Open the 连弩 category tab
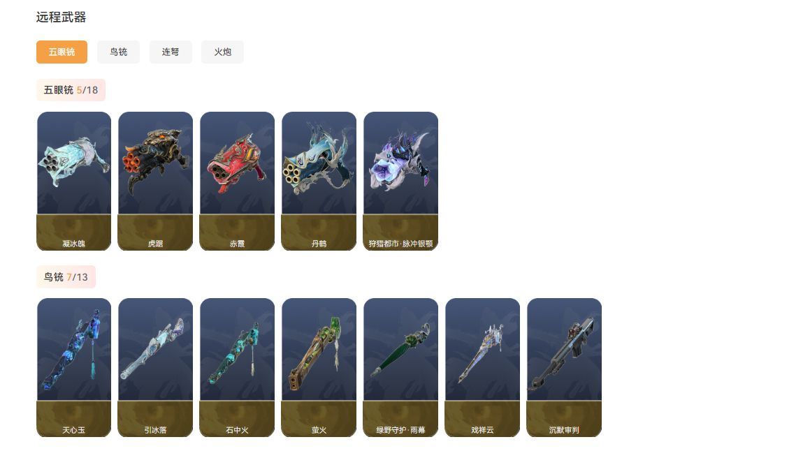Screen dimensions: 803x451 171,52
